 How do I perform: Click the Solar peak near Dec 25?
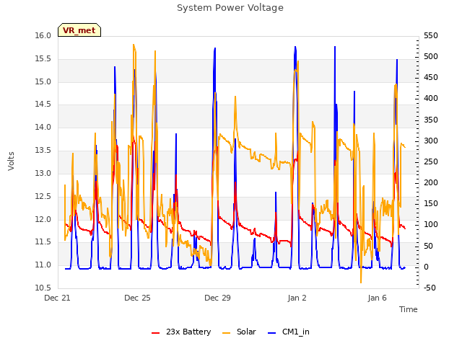click(x=134, y=45)
